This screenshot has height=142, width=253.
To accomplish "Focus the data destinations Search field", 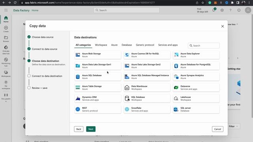I will (x=204, y=46).
